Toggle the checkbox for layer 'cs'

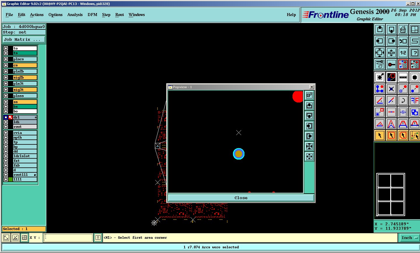pos(6,65)
